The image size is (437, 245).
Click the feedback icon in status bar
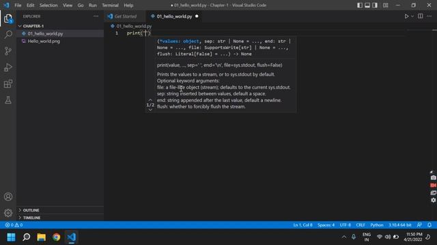tap(419, 225)
